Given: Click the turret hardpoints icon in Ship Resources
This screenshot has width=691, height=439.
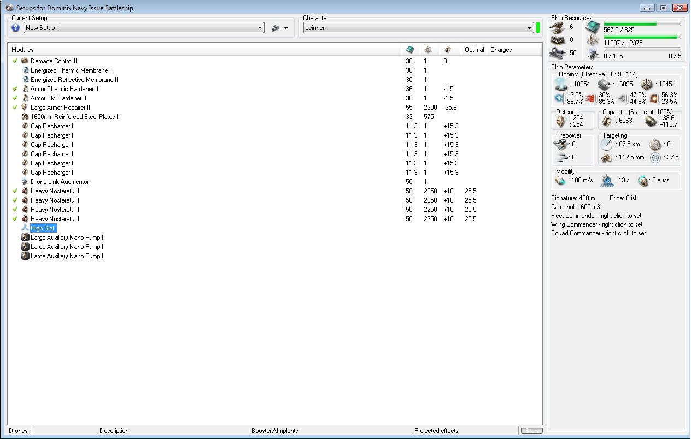Looking at the screenshot, I should point(558,27).
